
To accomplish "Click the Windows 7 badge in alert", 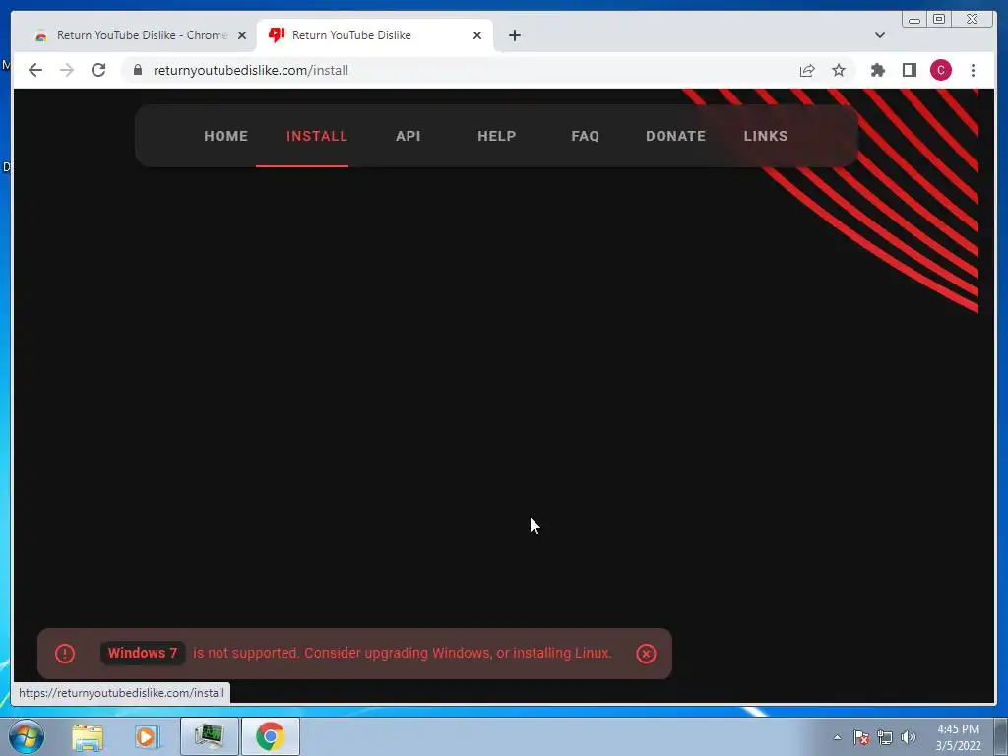I will click(143, 653).
